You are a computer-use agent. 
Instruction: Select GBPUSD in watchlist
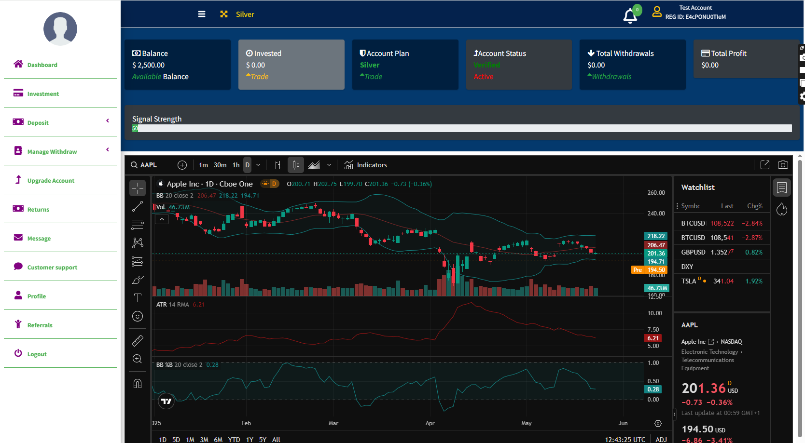coord(722,252)
